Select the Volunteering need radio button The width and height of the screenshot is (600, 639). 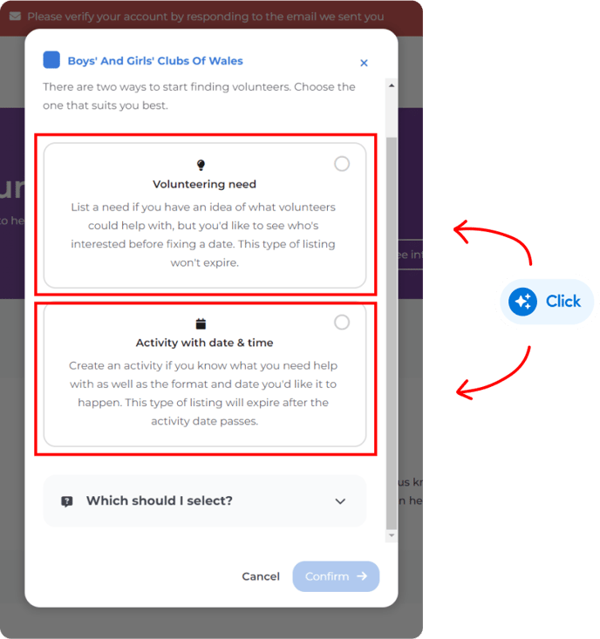pos(342,164)
